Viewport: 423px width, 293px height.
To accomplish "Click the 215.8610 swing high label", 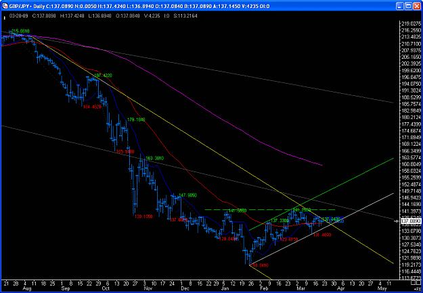I will (x=20, y=31).
